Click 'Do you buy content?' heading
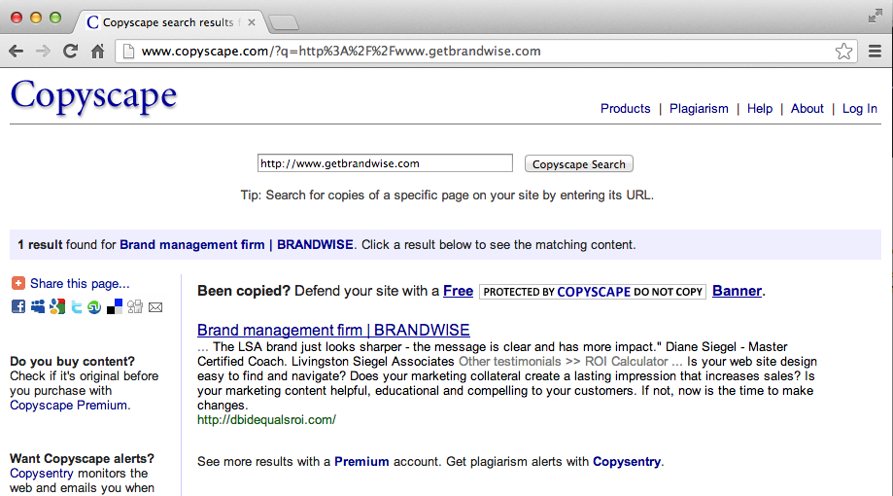Viewport: 893px width, 496px height. tap(72, 362)
